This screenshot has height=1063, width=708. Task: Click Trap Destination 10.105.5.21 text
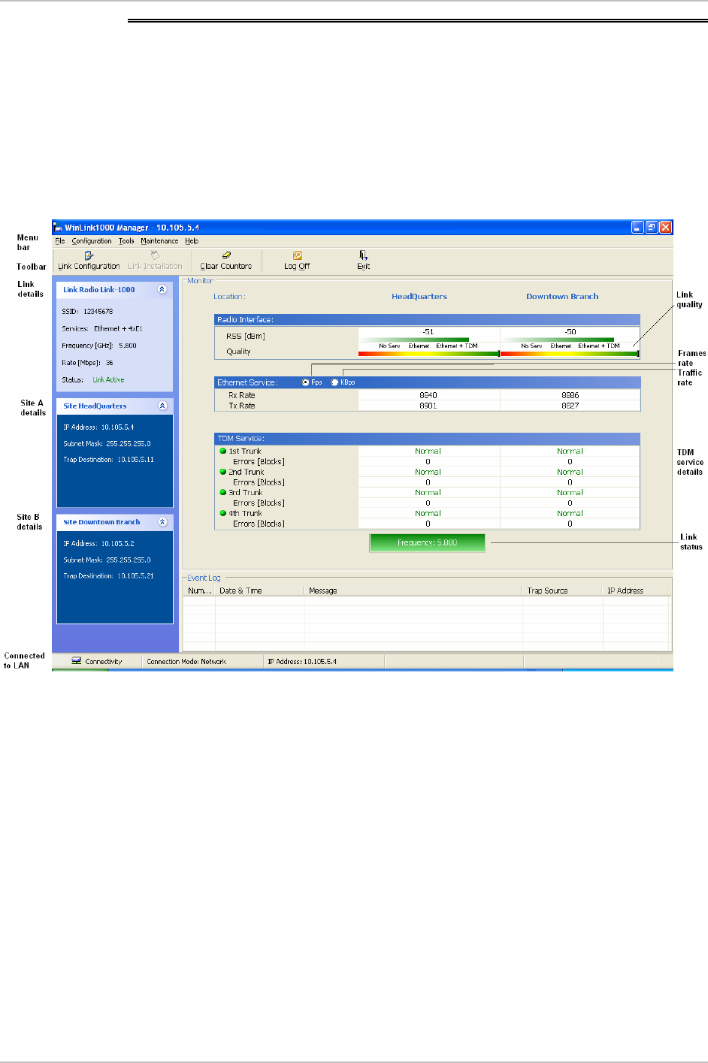click(108, 575)
